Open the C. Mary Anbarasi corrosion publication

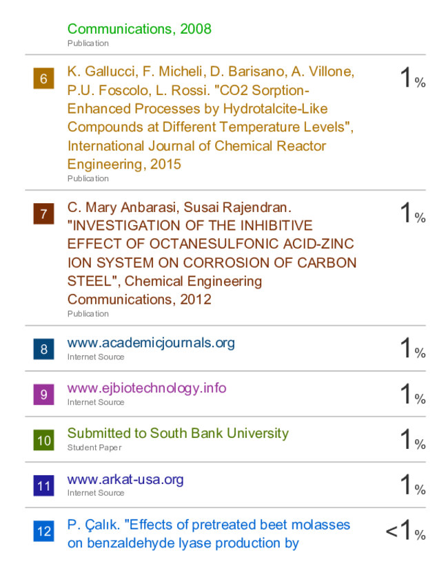pyautogui.click(x=212, y=253)
